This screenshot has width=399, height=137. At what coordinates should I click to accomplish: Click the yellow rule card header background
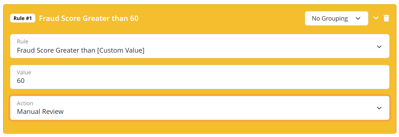coord(220,18)
